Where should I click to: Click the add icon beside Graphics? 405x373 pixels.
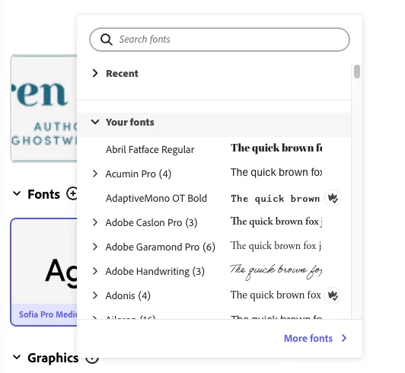[x=91, y=359]
